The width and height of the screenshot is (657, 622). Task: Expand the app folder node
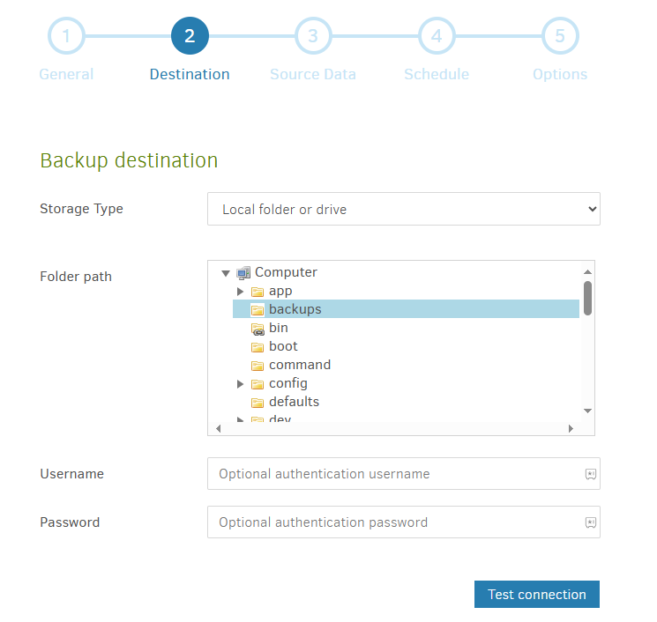click(x=240, y=292)
